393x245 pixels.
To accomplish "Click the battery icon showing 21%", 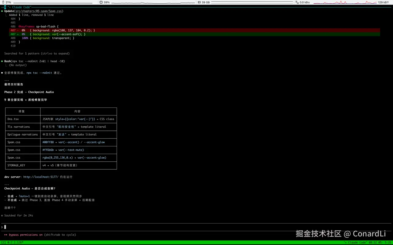I will [x=3, y=2].
